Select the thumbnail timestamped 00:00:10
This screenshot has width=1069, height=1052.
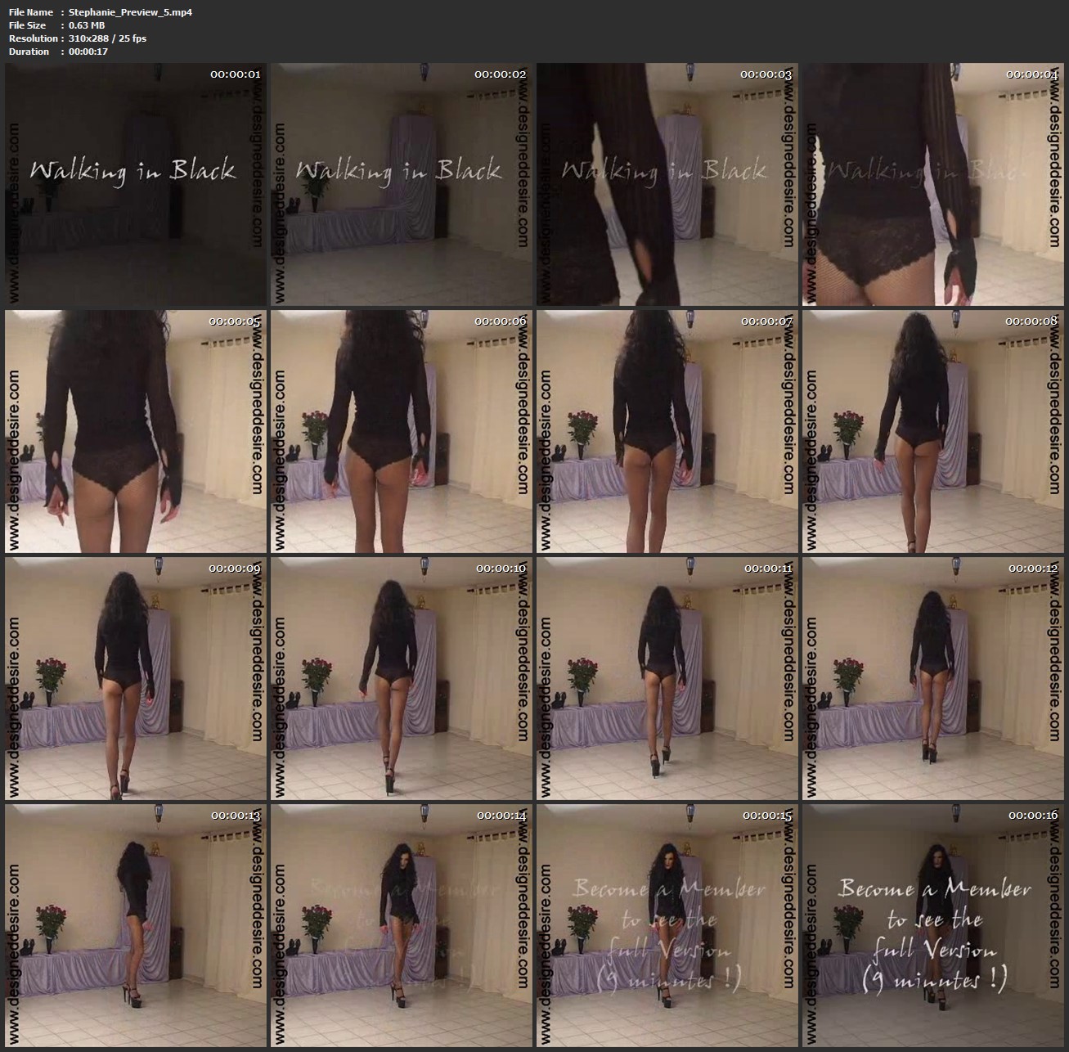[402, 678]
